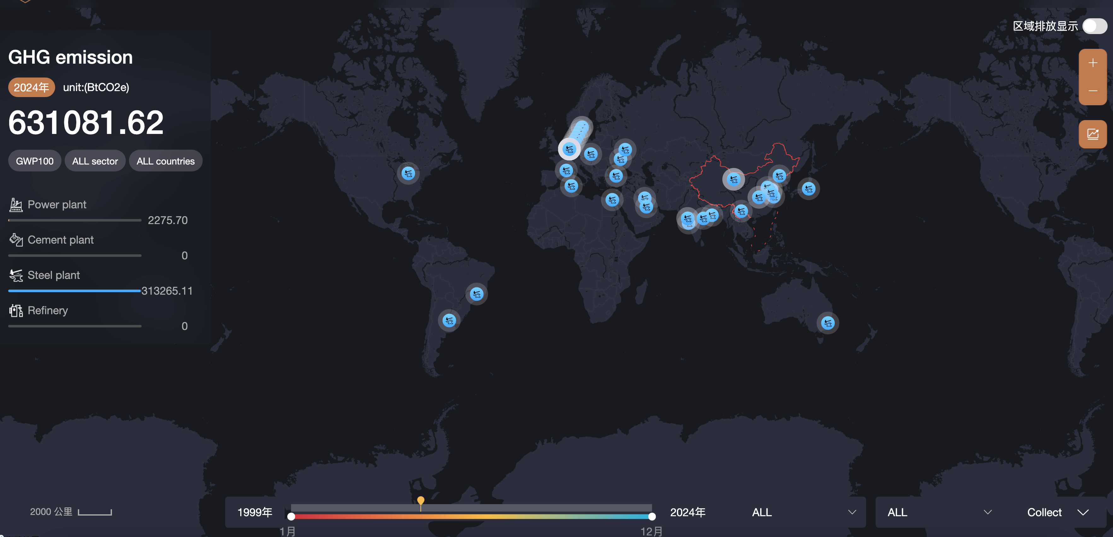Select the steel plant marker in Japan
The image size is (1113, 537).
coord(808,188)
